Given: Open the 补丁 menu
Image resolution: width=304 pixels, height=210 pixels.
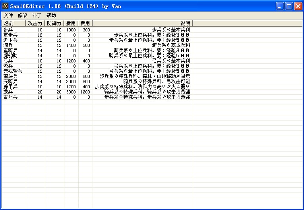Looking at the screenshot, I should (37, 15).
